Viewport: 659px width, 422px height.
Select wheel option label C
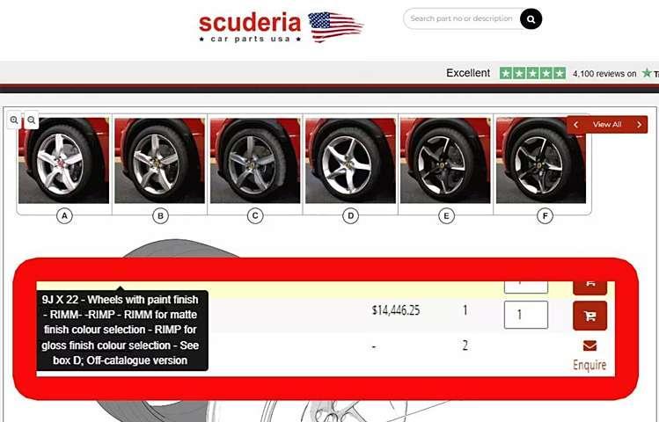tap(255, 215)
